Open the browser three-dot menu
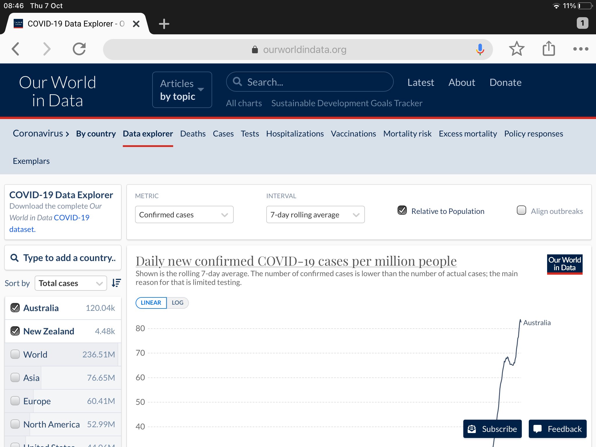The height and width of the screenshot is (447, 596). coord(581,49)
